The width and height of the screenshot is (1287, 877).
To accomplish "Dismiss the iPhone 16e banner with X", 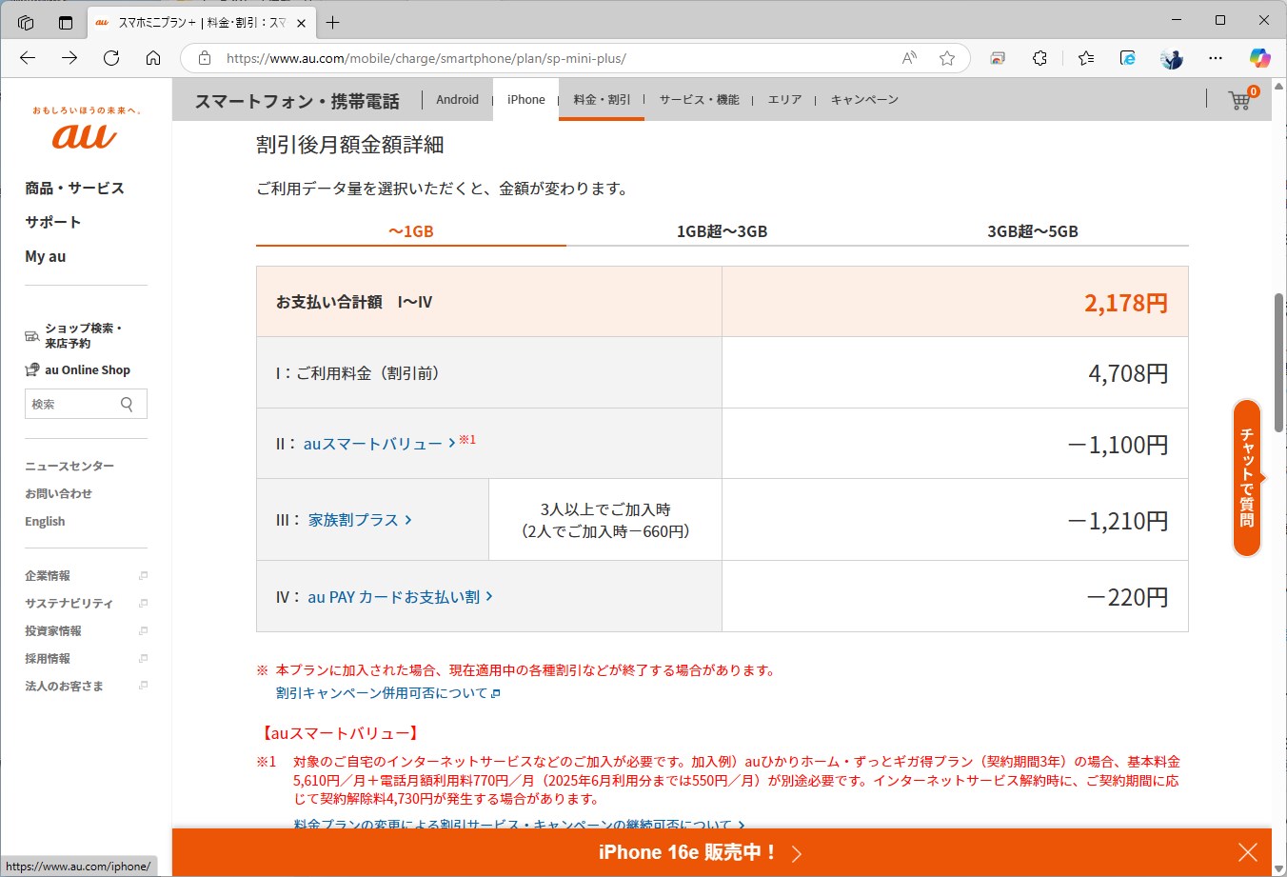I will click(x=1248, y=852).
